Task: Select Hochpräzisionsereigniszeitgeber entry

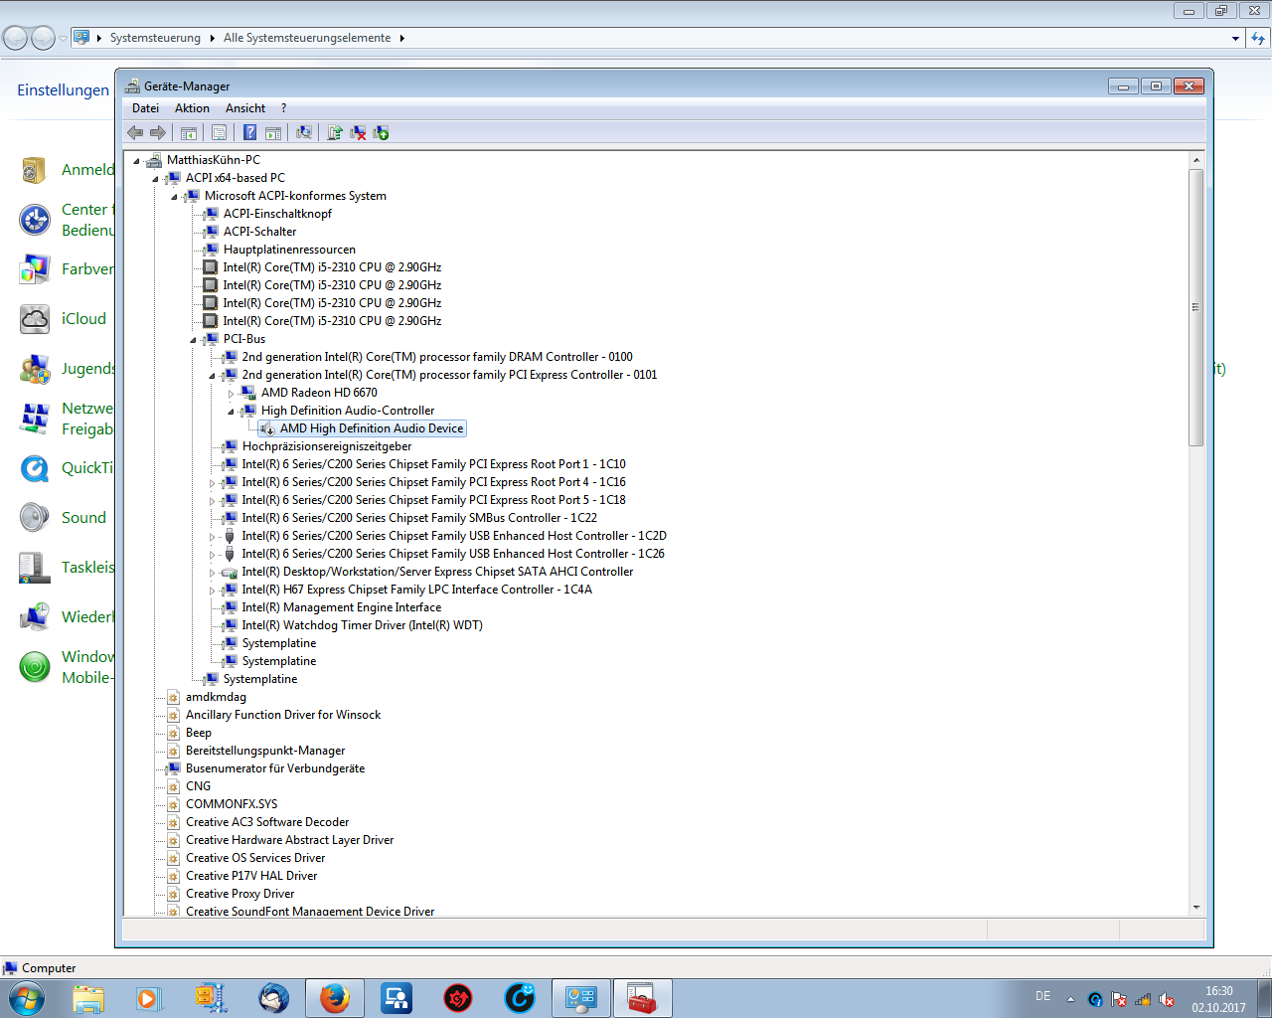Action: tap(327, 446)
